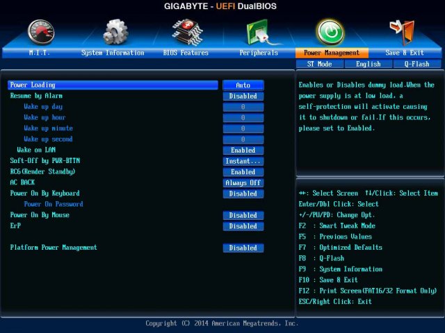The image size is (445, 333).
Task: Click the M.I.T. speedometer gauge icon
Action: [41, 32]
